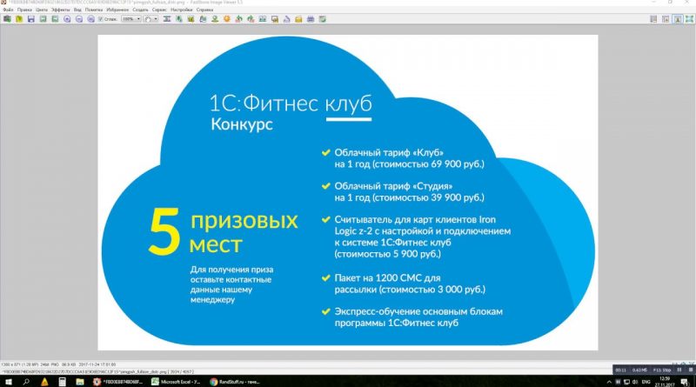Open the Вид menu

(x=77, y=10)
